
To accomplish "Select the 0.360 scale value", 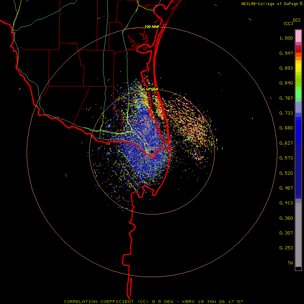I will (x=286, y=218).
